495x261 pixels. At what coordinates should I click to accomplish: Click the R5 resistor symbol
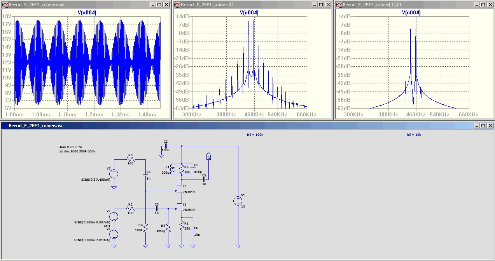(130, 159)
